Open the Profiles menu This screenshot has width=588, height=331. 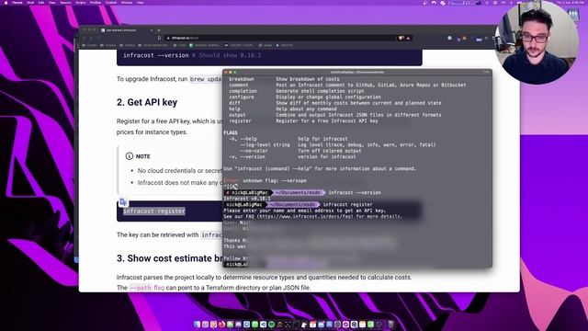point(96,2)
